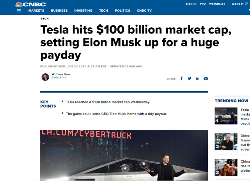Share article via email icon
Screen dimensions: 250x181
pyautogui.click(x=206, y=78)
